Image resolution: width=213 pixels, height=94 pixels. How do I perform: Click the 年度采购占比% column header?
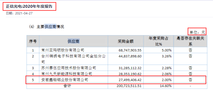coord(158,41)
